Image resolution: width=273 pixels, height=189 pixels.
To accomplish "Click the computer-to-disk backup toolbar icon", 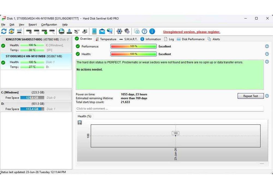I will pyautogui.click(x=85, y=31).
